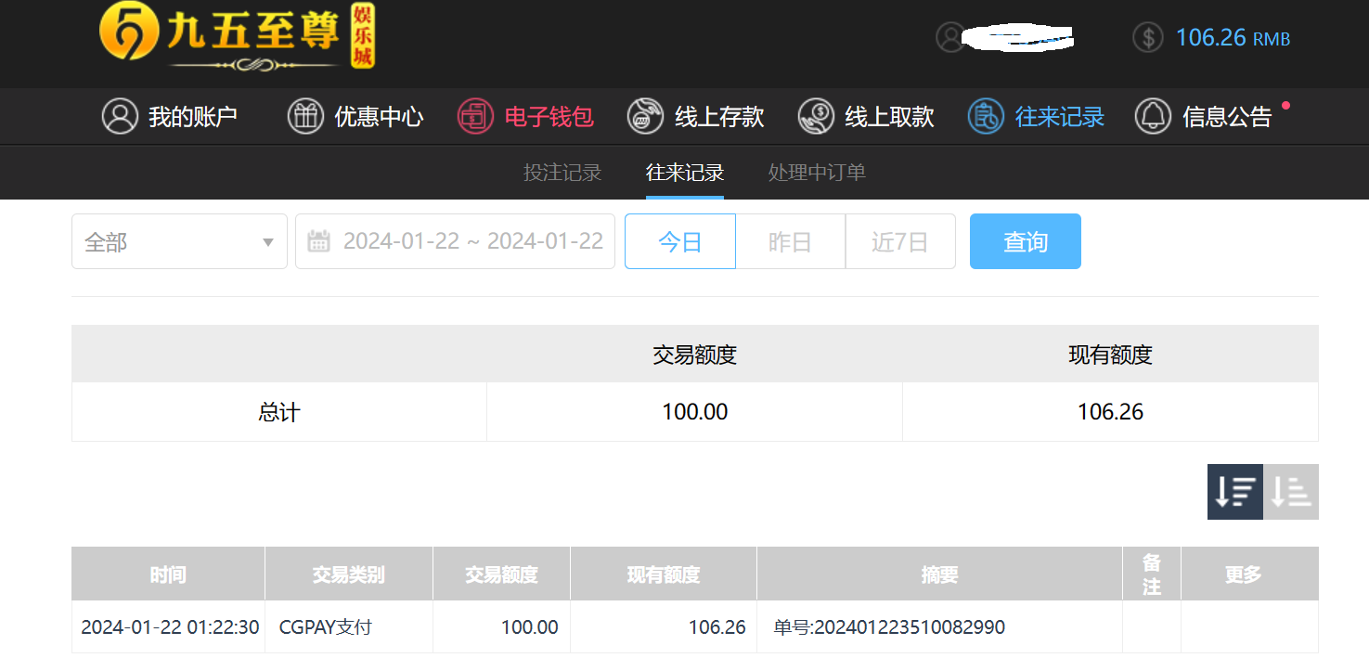Select the ascending sort icon button
This screenshot has width=1369, height=671.
pyautogui.click(x=1291, y=492)
